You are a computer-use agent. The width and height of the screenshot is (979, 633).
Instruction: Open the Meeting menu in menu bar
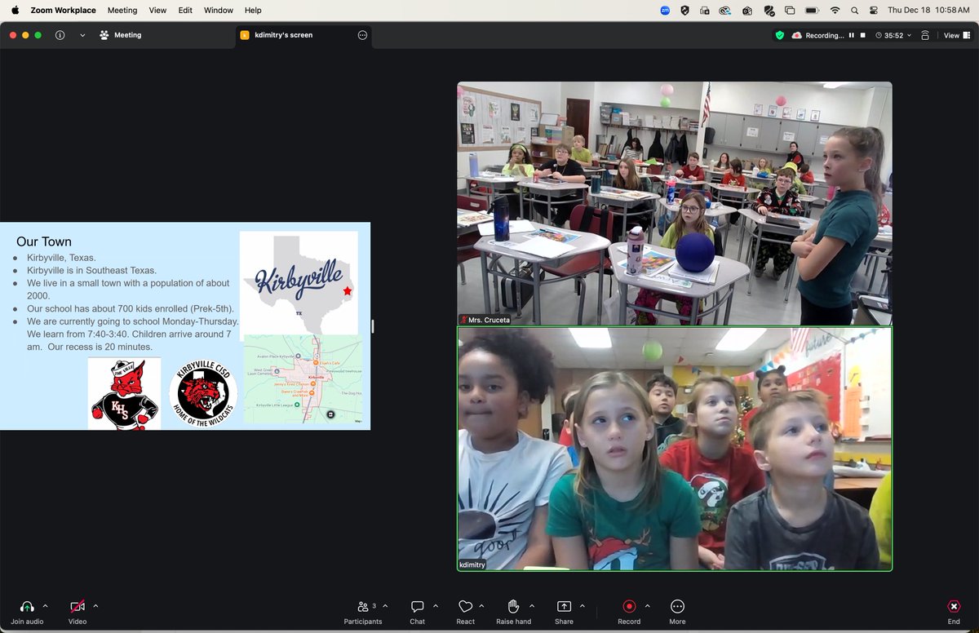(122, 10)
